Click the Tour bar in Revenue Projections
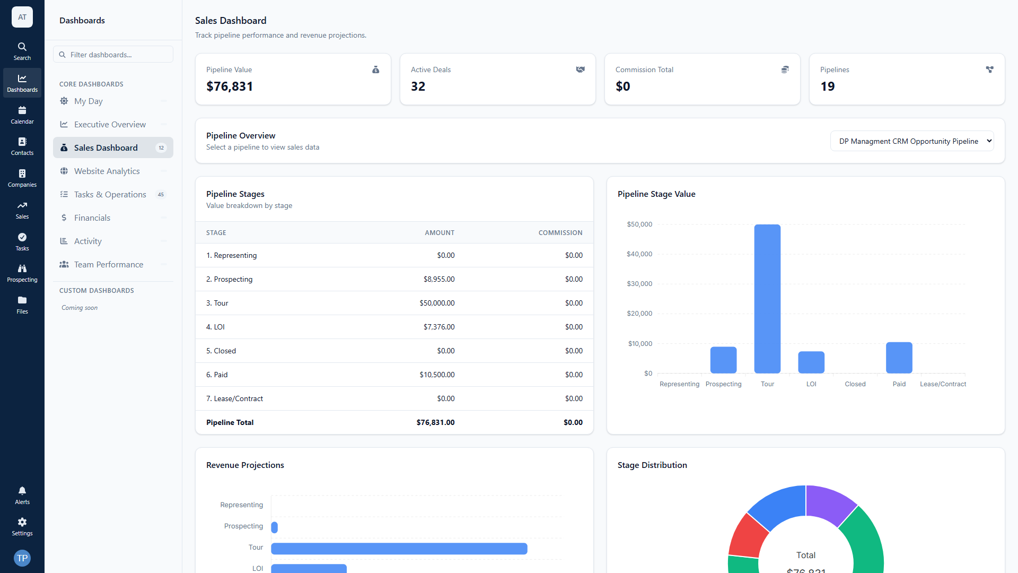 click(399, 549)
